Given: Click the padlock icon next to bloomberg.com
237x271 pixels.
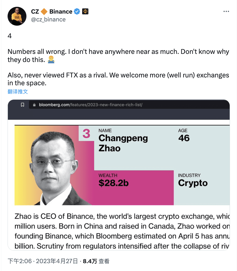Looking at the screenshot, I should coord(34,104).
